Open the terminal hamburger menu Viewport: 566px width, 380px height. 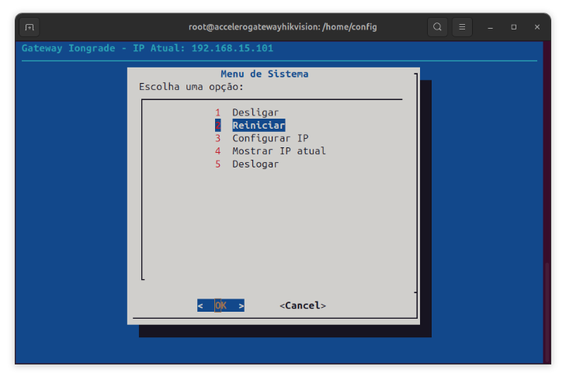462,27
